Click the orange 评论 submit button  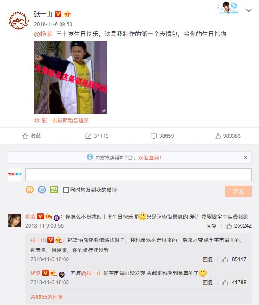pyautogui.click(x=238, y=191)
